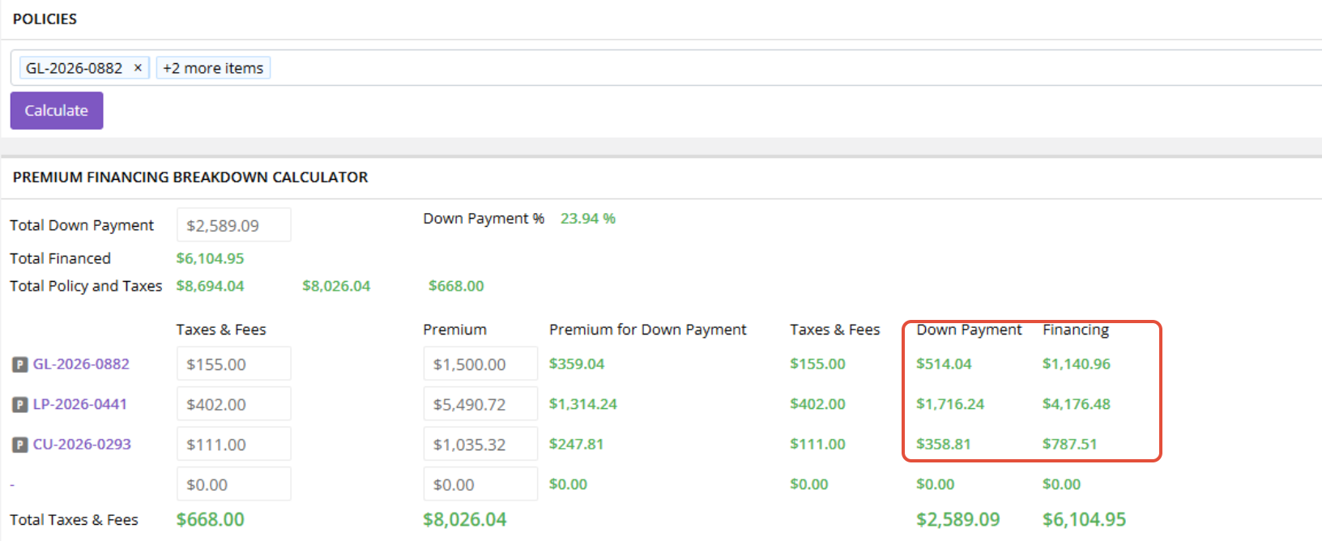
Task: Select the $402.00 Taxes & Fees input
Action: coord(234,404)
